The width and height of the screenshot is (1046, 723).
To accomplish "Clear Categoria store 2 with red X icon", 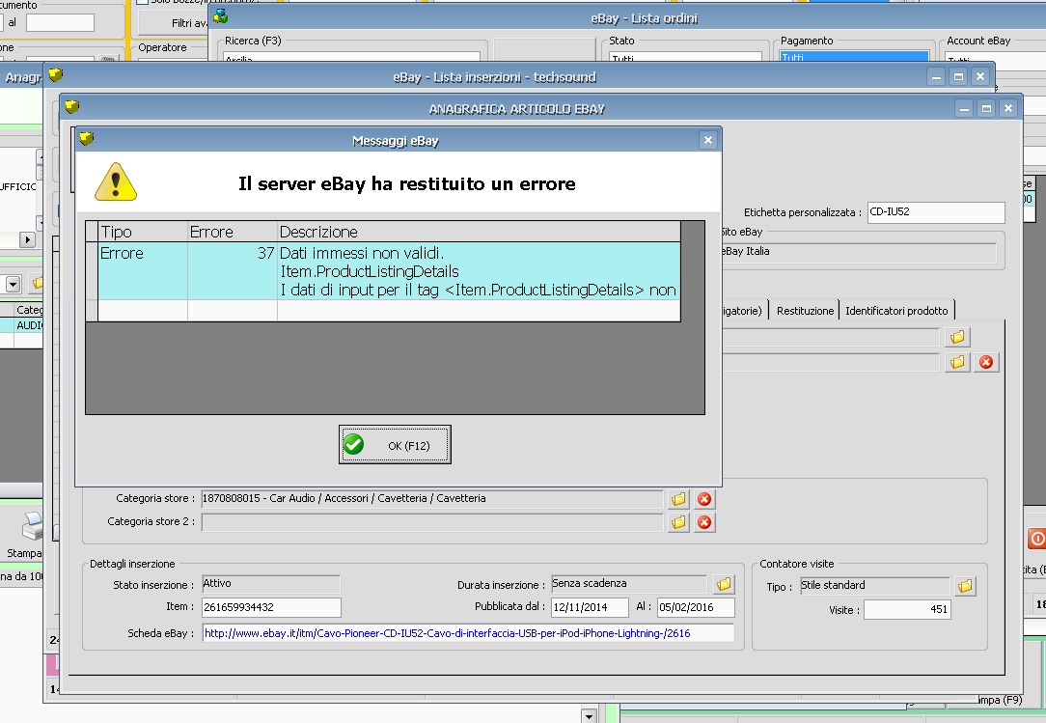I will (x=703, y=522).
